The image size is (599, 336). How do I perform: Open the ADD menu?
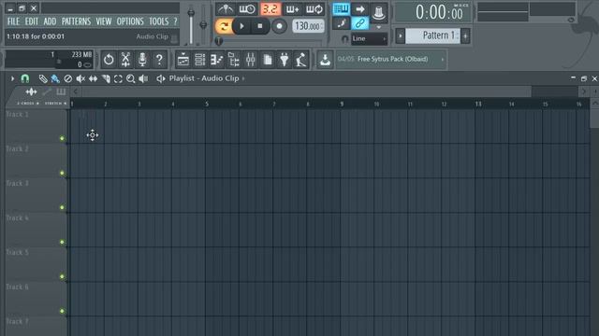50,21
